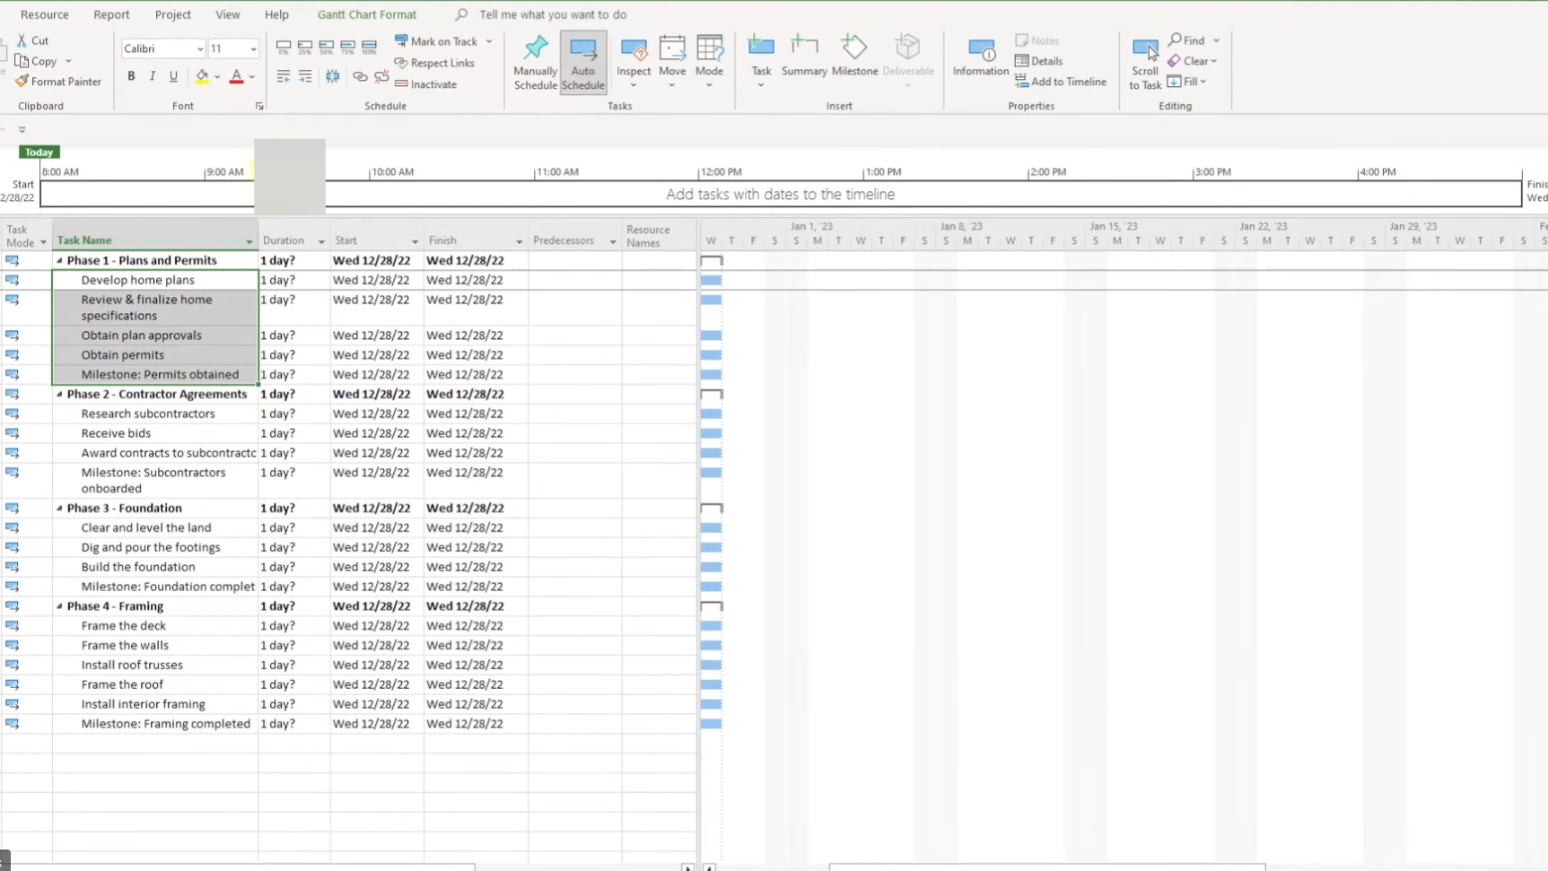Viewport: 1548px width, 871px height.
Task: Open the Calibri font name dropdown
Action: tap(199, 49)
